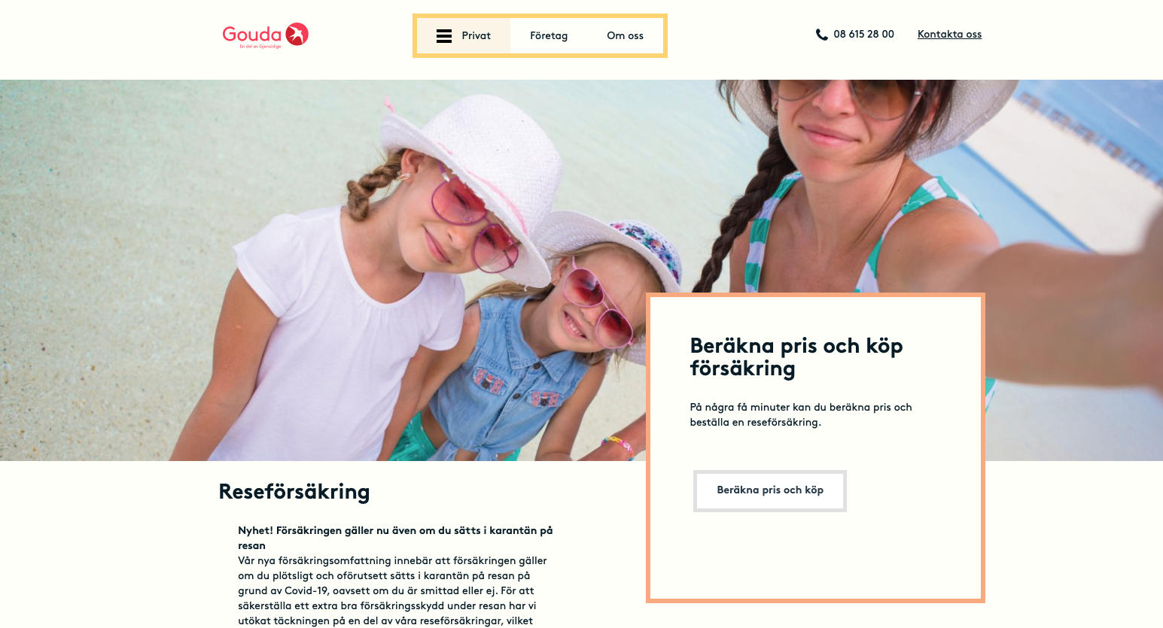This screenshot has width=1163, height=628.
Task: Click the phone handset icon
Action: point(821,35)
